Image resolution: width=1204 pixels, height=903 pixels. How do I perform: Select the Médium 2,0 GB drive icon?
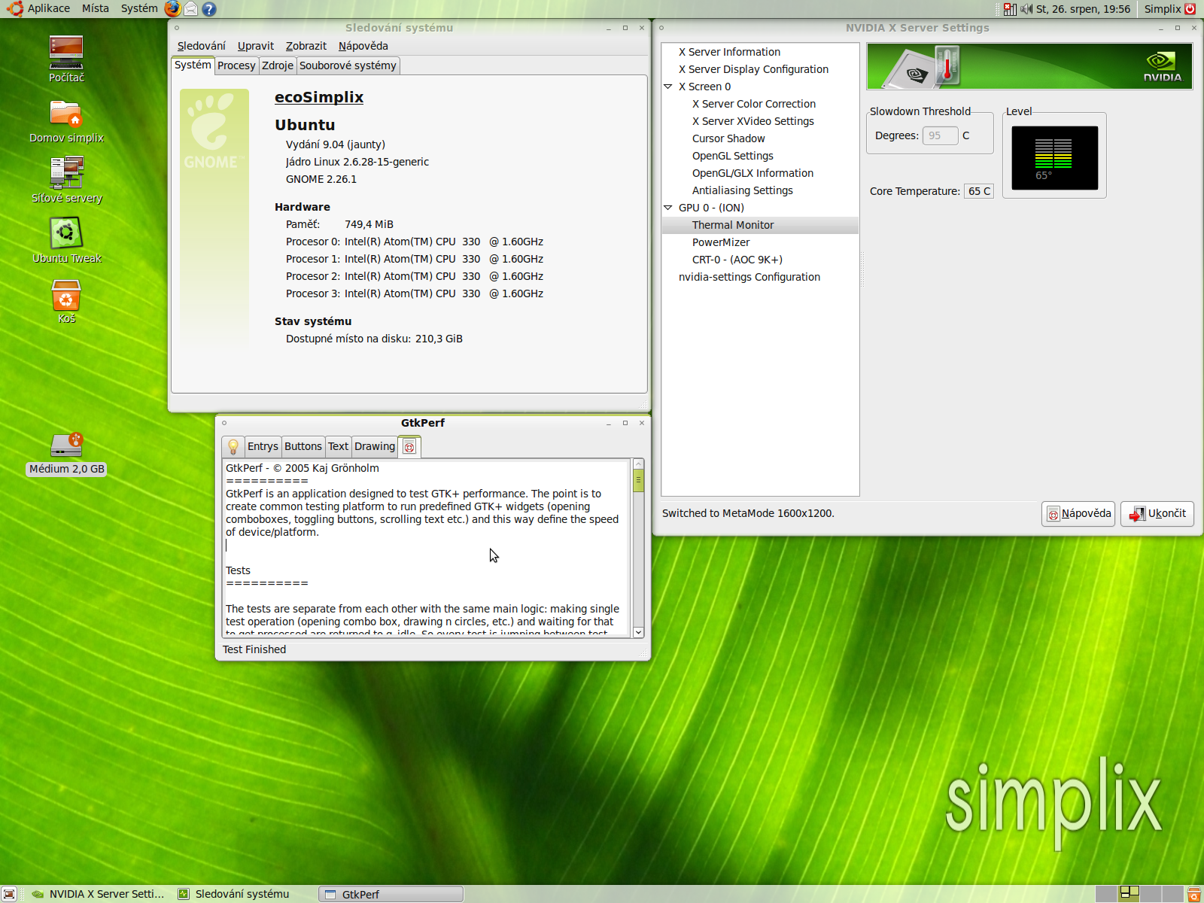point(66,454)
